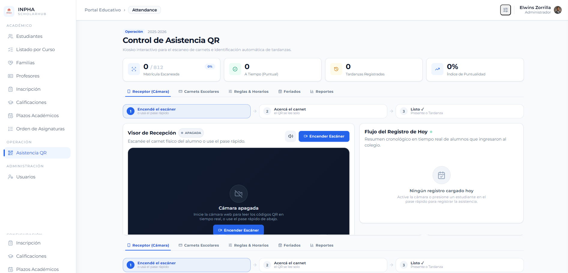Open Inscripción under the Académico heading
The image size is (568, 273).
[37, 89]
